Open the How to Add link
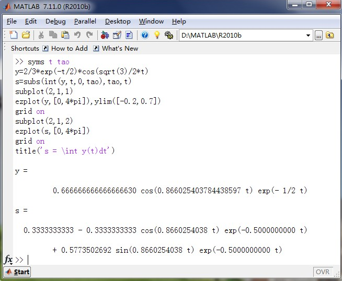 tap(70, 49)
